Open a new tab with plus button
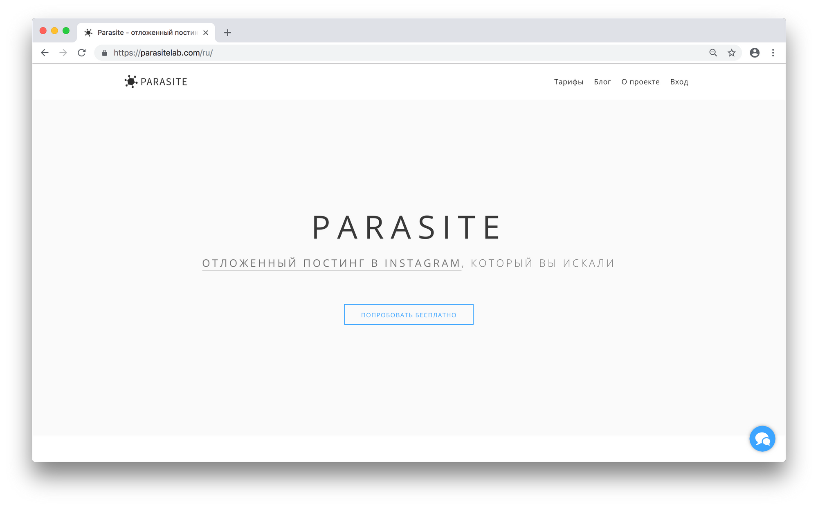Viewport: 818px width, 508px height. tap(228, 33)
